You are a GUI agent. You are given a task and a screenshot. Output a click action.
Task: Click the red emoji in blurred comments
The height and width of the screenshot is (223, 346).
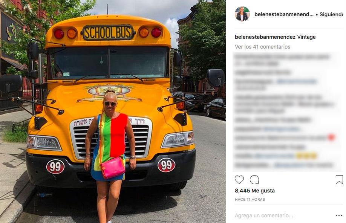point(331,137)
